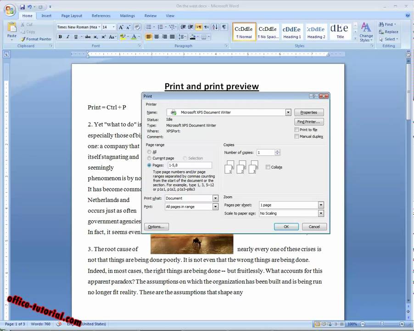Switch to the Insert tab

point(46,16)
